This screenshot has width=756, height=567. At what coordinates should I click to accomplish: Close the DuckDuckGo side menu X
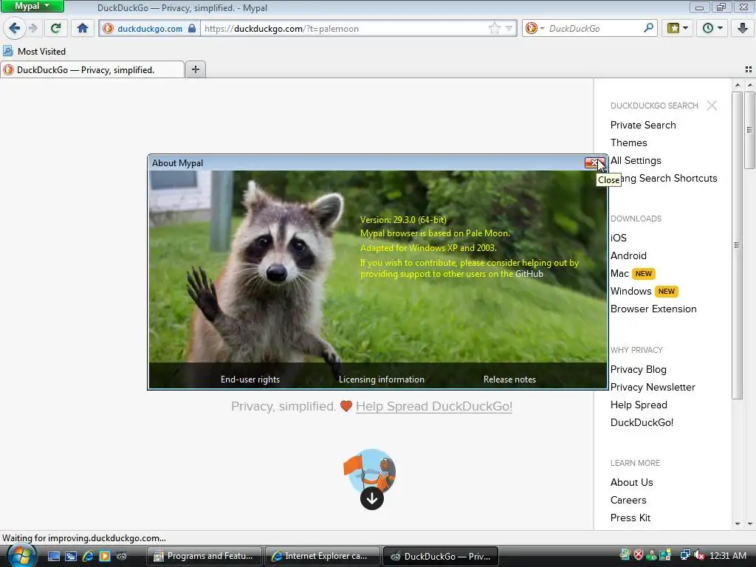[712, 106]
